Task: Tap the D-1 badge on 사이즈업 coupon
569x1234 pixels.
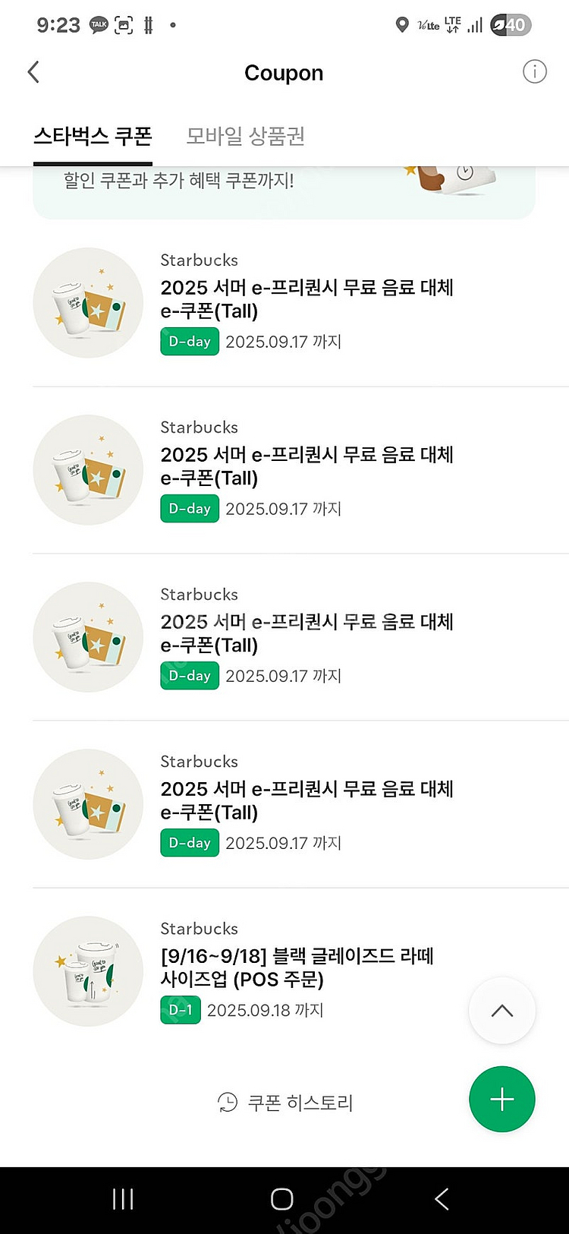Action: pyautogui.click(x=181, y=1010)
